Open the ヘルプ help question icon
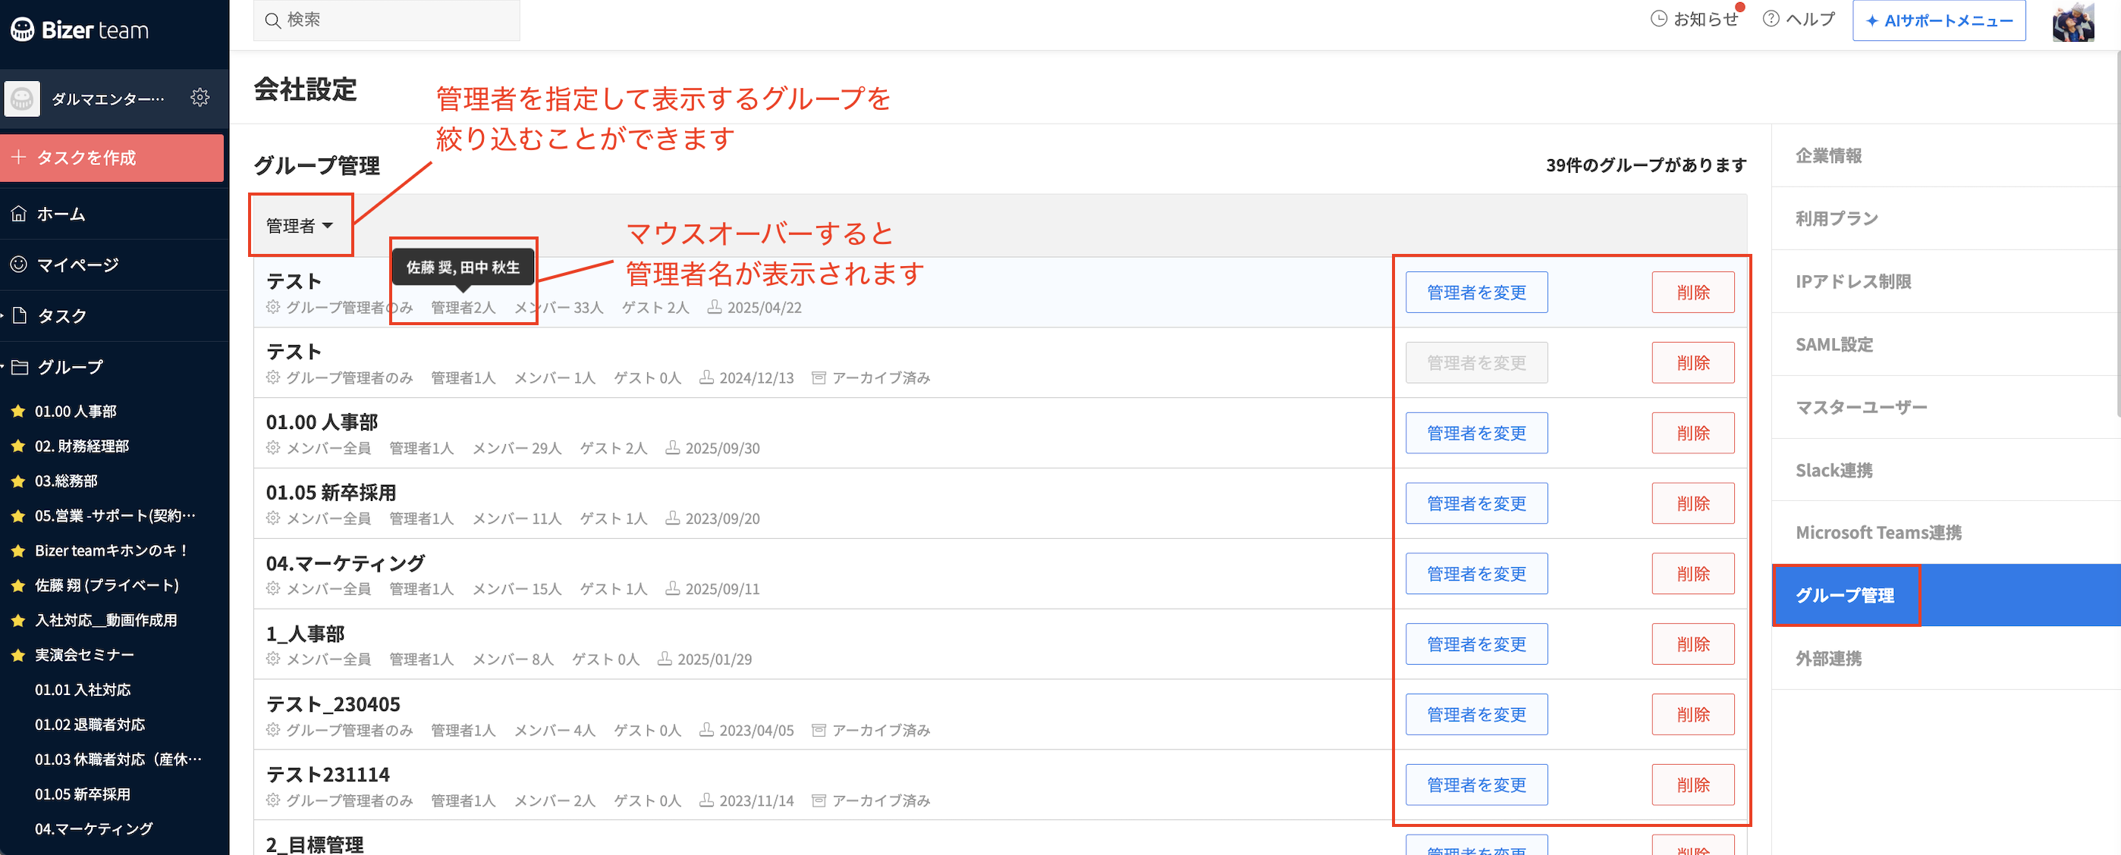2121x855 pixels. click(x=1771, y=19)
